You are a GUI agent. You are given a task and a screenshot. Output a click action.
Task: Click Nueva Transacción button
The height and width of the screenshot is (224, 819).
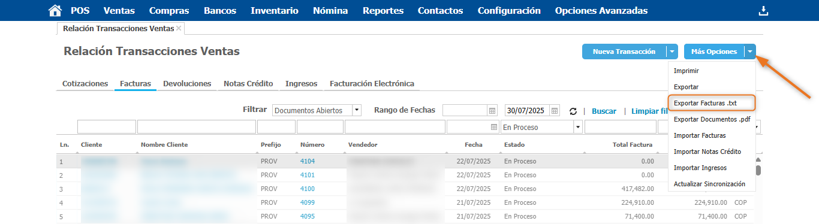pos(624,52)
